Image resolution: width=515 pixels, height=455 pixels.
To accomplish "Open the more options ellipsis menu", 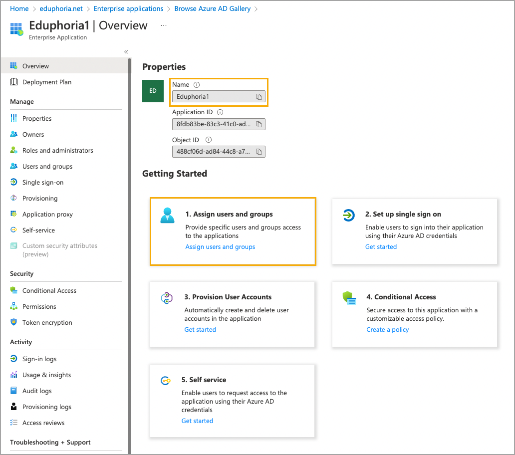I will 164,25.
